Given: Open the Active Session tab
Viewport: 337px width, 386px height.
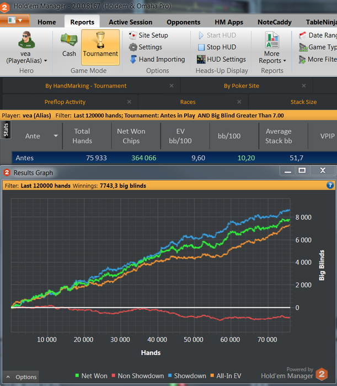Looking at the screenshot, I should [x=131, y=22].
